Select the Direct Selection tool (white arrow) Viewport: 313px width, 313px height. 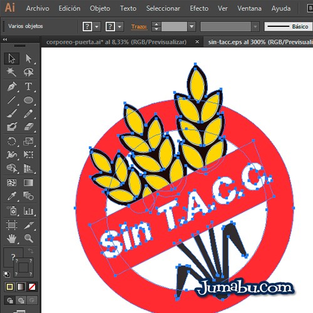pyautogui.click(x=28, y=58)
